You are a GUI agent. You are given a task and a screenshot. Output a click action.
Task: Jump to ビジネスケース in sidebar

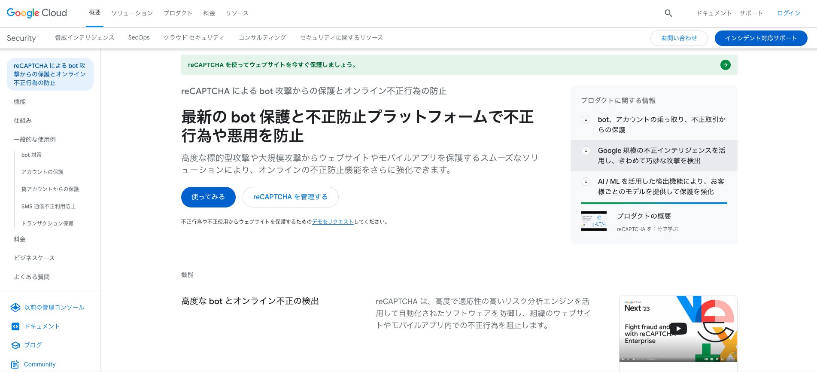34,258
